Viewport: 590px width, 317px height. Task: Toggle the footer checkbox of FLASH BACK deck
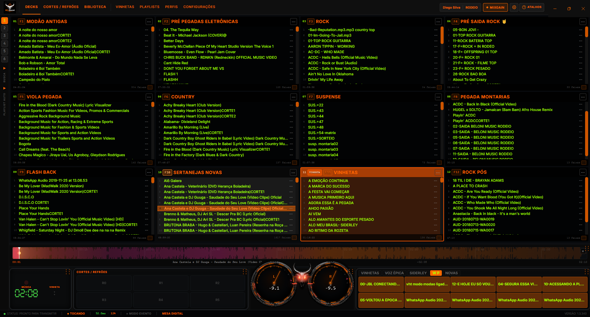[150, 238]
